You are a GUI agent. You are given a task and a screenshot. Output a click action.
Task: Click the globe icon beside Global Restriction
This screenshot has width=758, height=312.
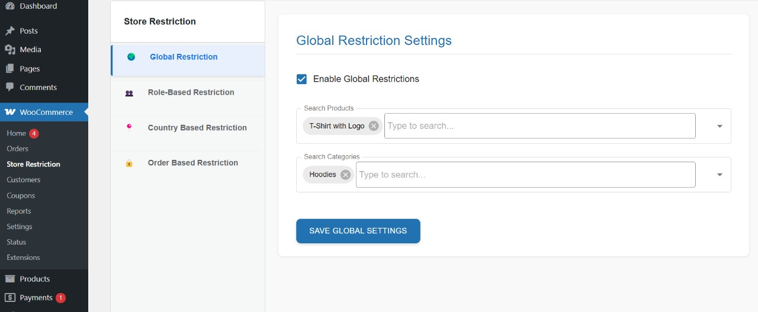click(x=131, y=57)
